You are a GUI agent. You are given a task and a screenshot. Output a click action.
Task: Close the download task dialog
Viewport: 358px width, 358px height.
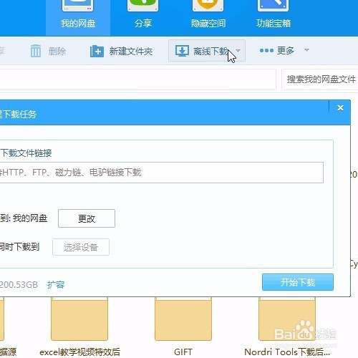point(340,108)
